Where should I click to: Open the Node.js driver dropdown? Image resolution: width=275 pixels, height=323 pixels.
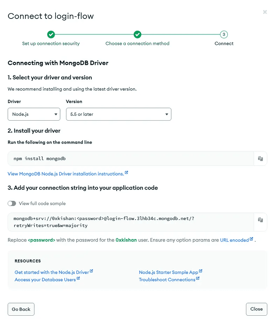34,114
